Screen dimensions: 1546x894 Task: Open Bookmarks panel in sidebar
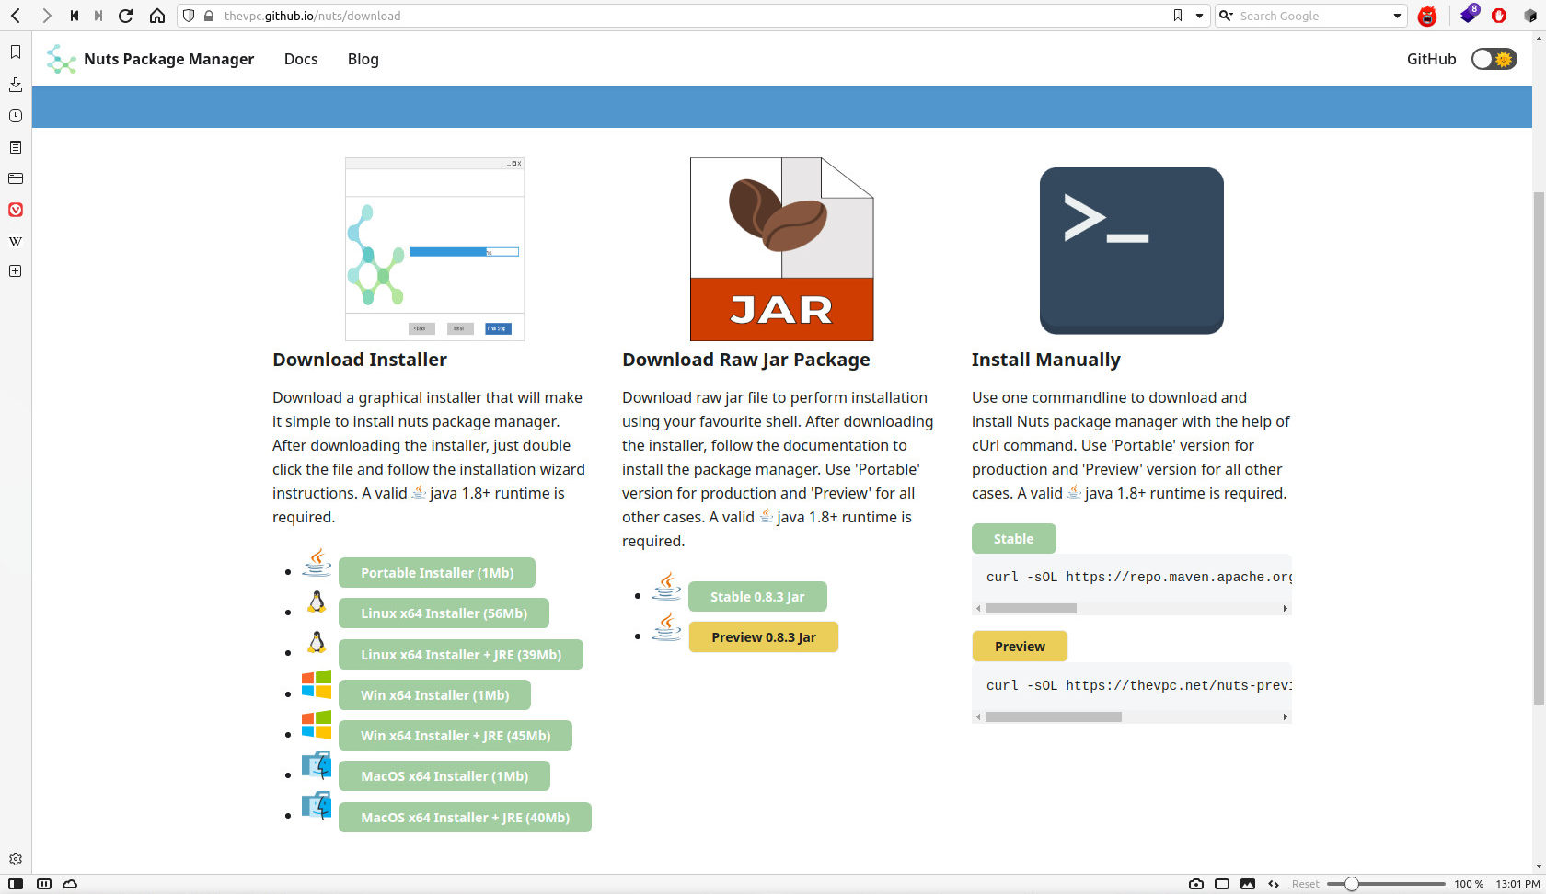[16, 52]
